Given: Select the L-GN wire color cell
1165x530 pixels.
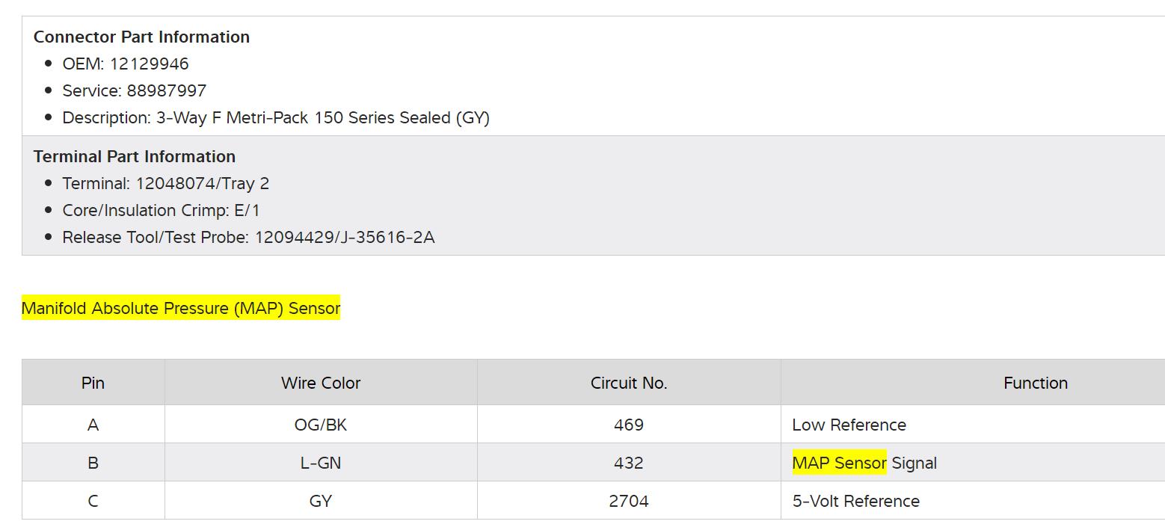Looking at the screenshot, I should (321, 463).
